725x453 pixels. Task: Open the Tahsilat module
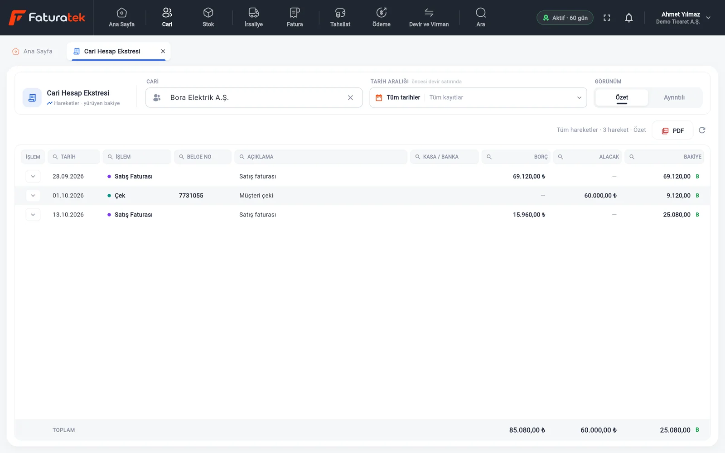[340, 18]
